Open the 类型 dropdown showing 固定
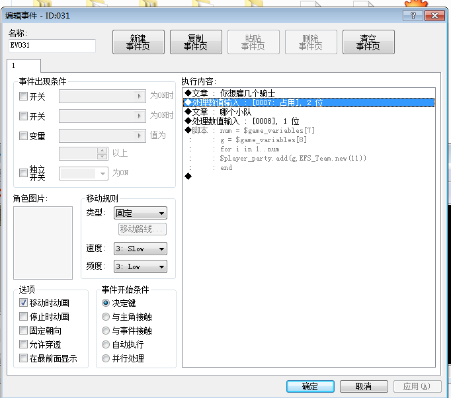Screen dimensions: 451x398 [140, 213]
